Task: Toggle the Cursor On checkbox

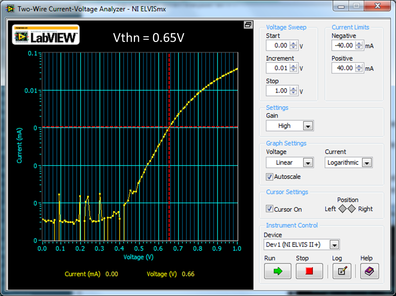Action: (x=269, y=209)
